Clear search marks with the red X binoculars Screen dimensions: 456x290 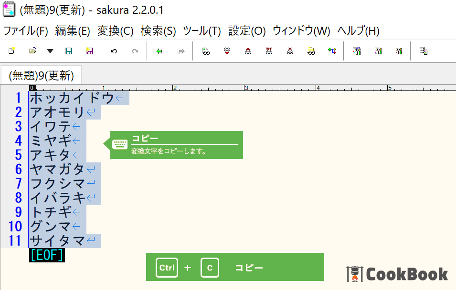click(290, 51)
